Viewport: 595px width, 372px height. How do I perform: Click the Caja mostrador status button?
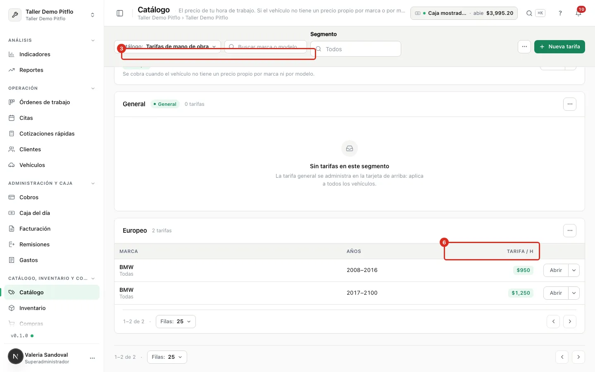464,13
